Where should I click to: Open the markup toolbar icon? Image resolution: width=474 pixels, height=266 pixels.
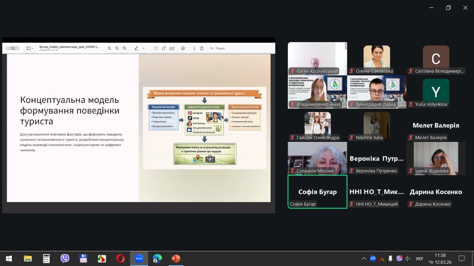pyautogui.click(x=183, y=48)
